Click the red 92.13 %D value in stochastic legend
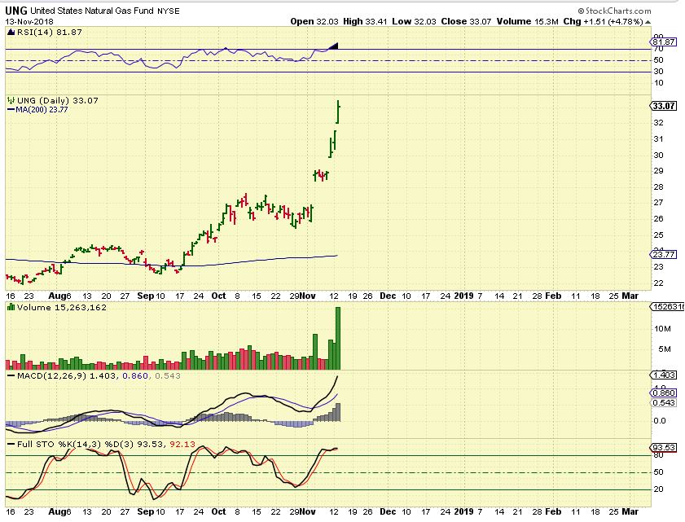 coord(182,445)
